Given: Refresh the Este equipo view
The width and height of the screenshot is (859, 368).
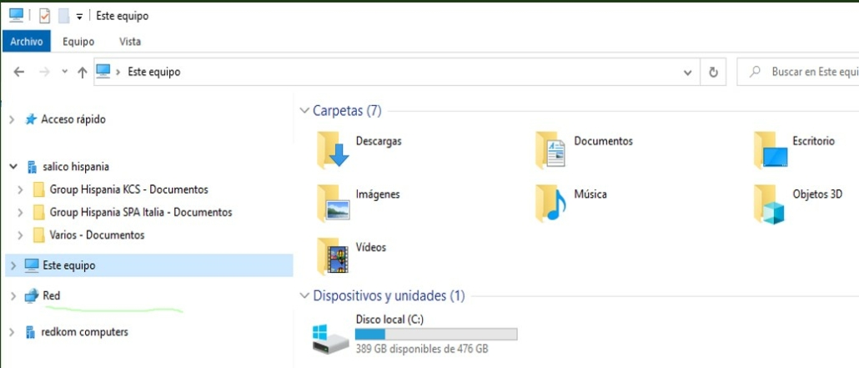Looking at the screenshot, I should coord(713,72).
